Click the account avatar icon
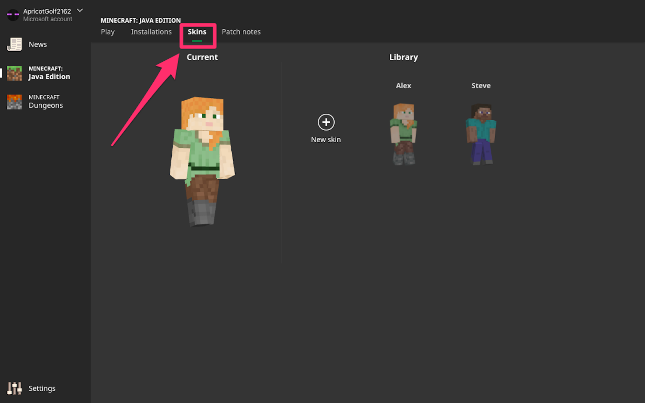This screenshot has height=403, width=645. click(13, 15)
